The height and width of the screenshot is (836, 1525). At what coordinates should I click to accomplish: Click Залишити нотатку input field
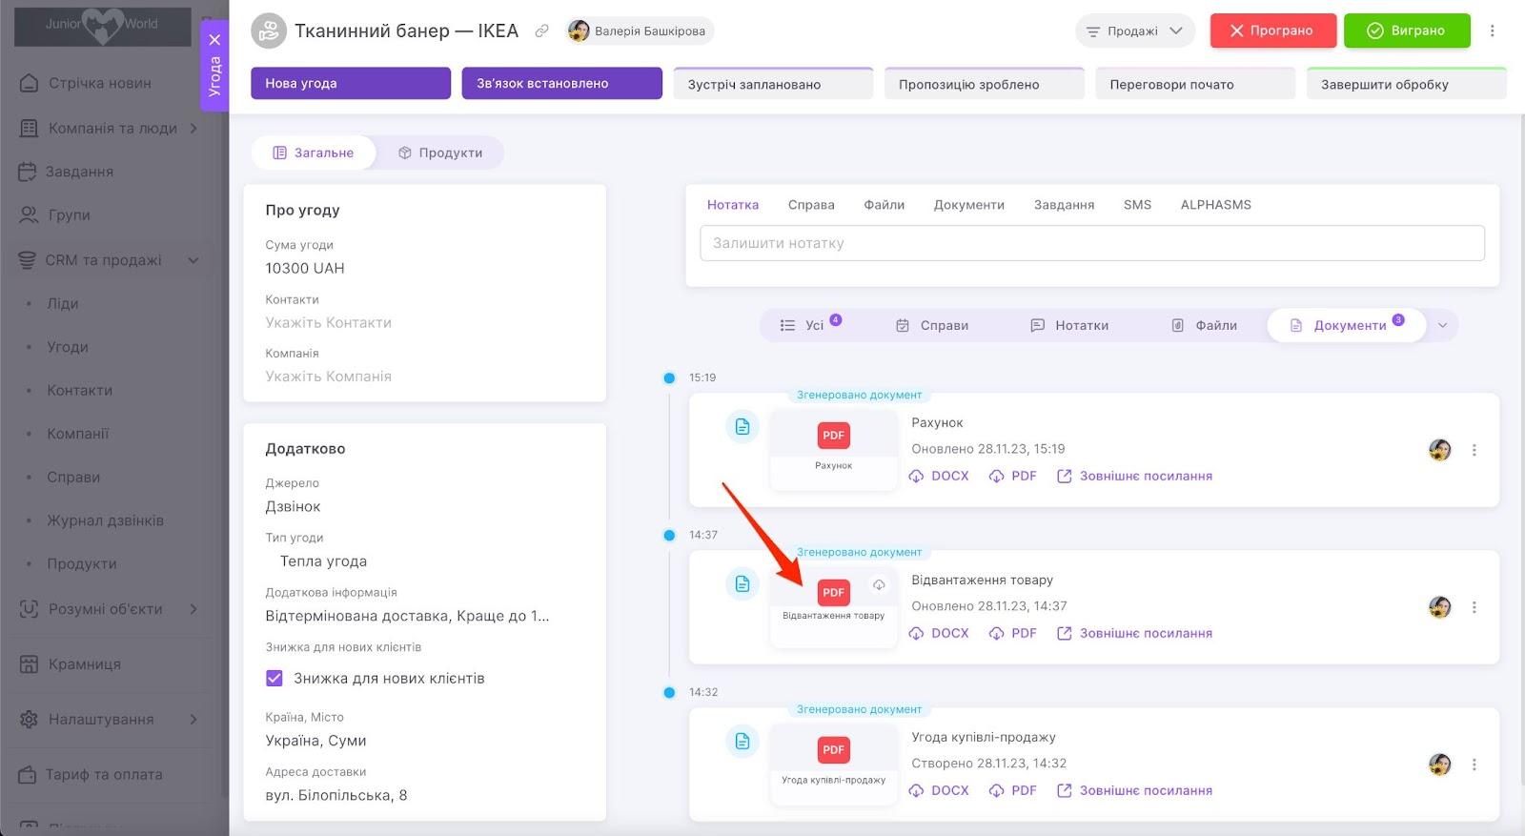1092,243
